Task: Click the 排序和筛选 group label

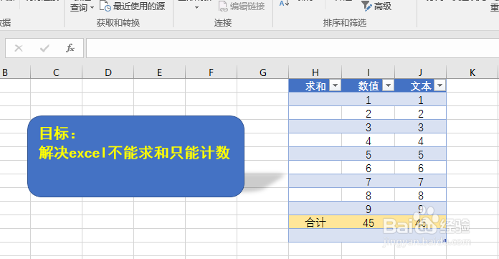Action: pyautogui.click(x=345, y=23)
